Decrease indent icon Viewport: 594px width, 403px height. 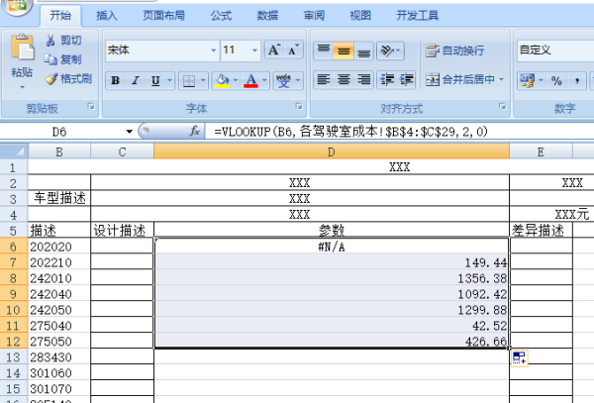[x=387, y=80]
